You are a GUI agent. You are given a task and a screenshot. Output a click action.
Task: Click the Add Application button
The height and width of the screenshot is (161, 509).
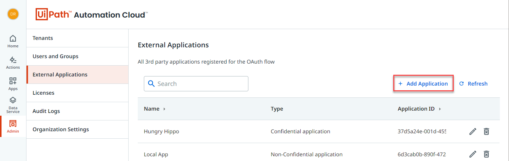pos(423,84)
